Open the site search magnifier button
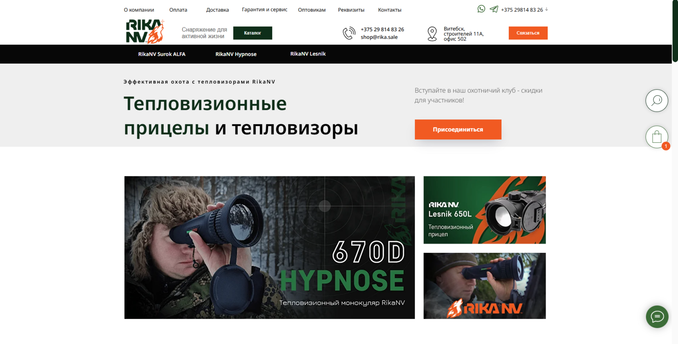The height and width of the screenshot is (344, 678). tap(657, 100)
